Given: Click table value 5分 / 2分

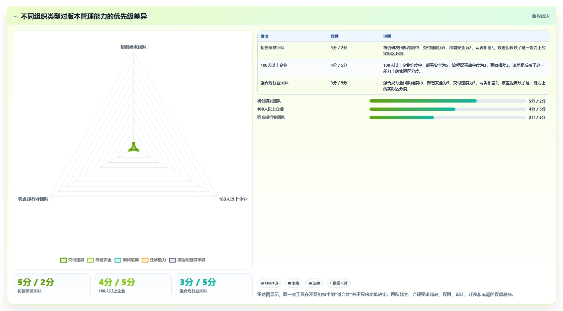Looking at the screenshot, I should click(339, 48).
